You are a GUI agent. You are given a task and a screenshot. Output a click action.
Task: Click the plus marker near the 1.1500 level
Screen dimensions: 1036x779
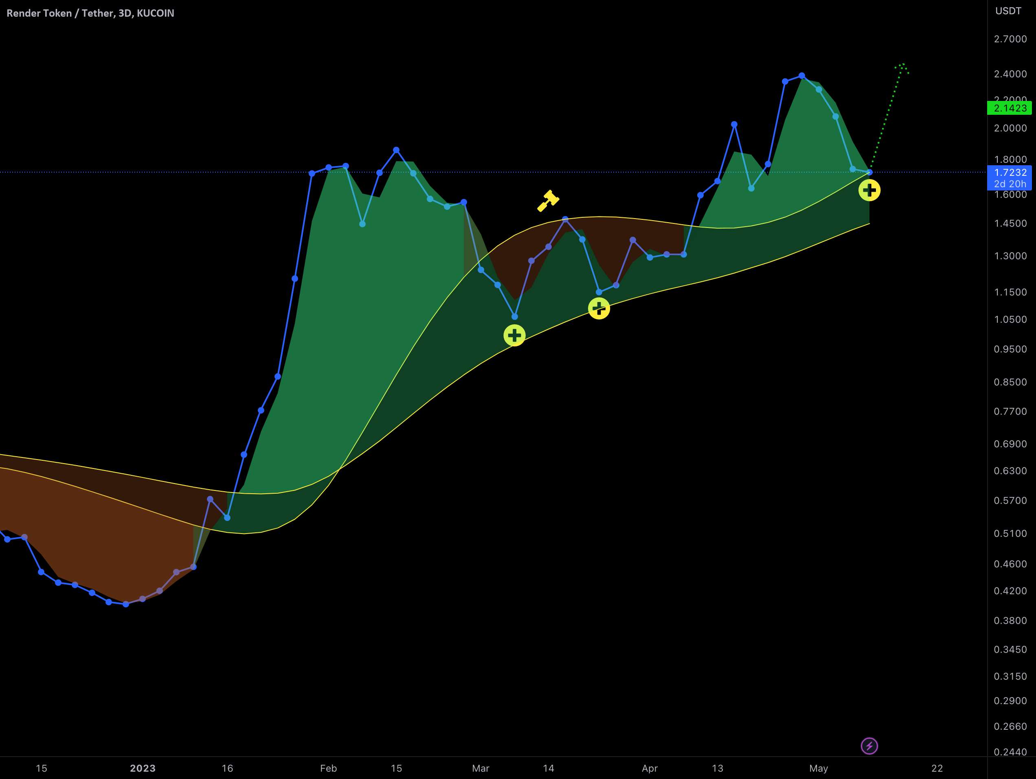(x=599, y=308)
